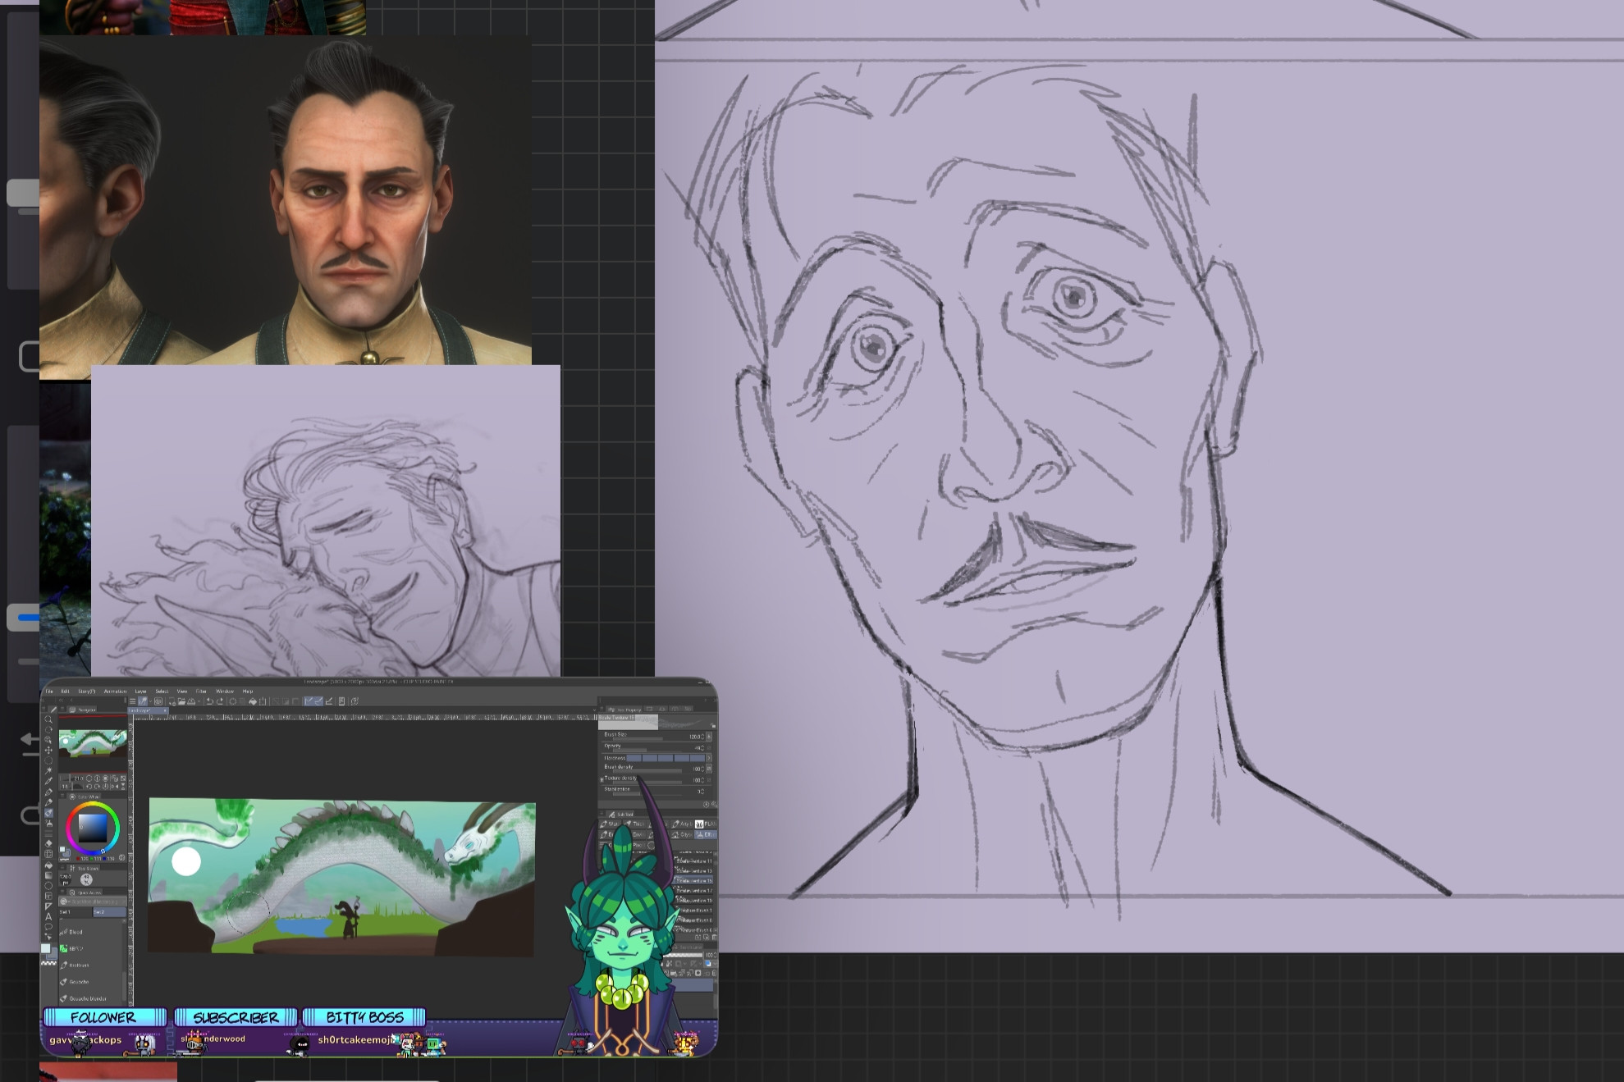Click the Save icon in command bar
The image size is (1624, 1082).
[191, 701]
